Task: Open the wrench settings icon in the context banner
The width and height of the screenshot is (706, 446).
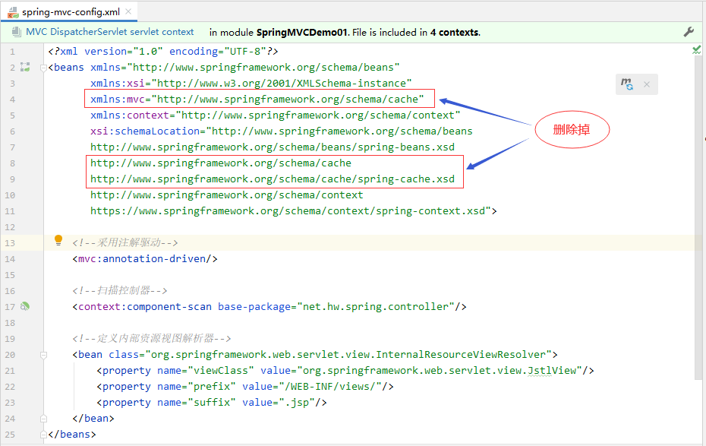Action: [689, 32]
